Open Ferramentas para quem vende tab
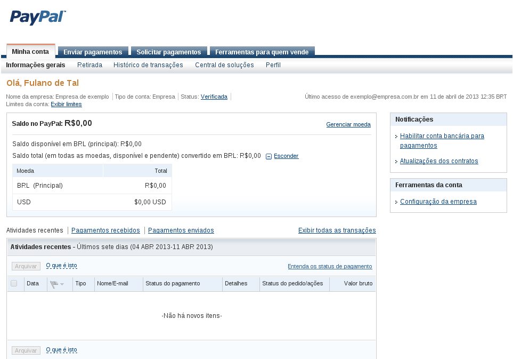Image resolution: width=513 pixels, height=359 pixels. tap(262, 52)
